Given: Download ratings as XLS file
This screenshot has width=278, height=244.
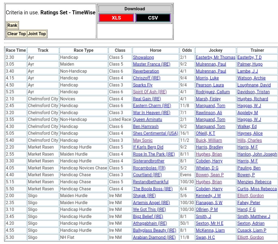Looking at the screenshot, I should [x=116, y=18].
